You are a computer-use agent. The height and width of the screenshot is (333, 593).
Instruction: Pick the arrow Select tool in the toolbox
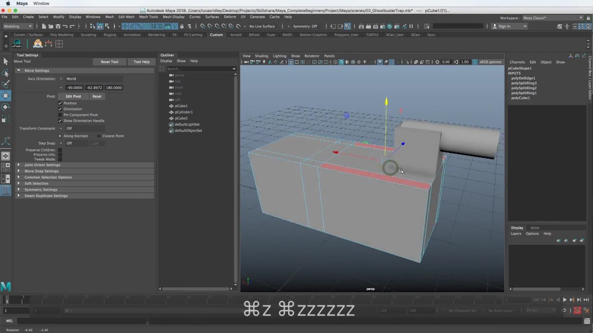click(x=6, y=62)
